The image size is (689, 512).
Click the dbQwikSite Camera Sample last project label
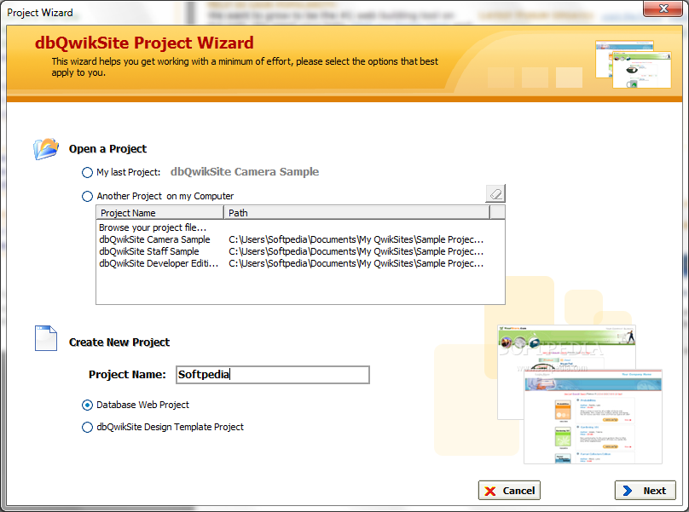pos(245,172)
